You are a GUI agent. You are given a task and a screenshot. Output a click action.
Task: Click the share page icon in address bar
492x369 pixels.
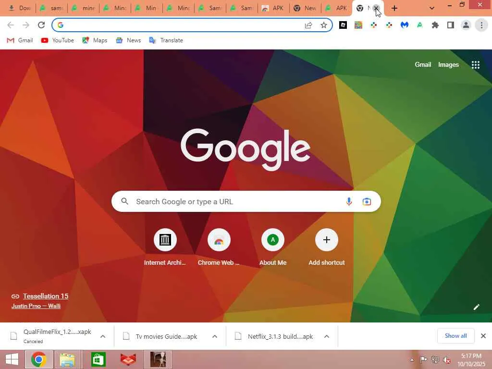[308, 25]
